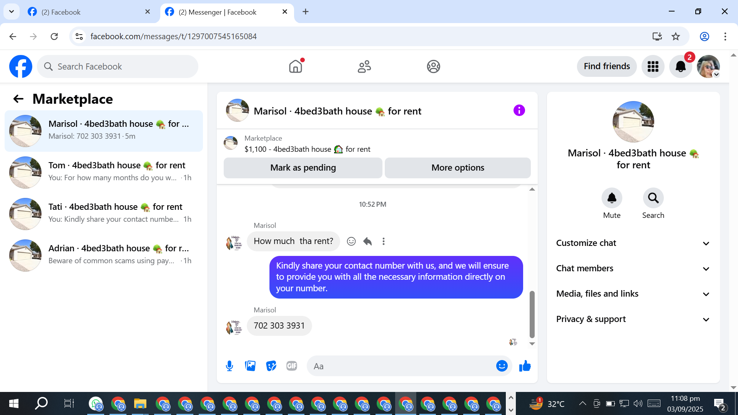Viewport: 738px width, 415px height.
Task: Click the chat header listing title
Action: click(x=337, y=111)
